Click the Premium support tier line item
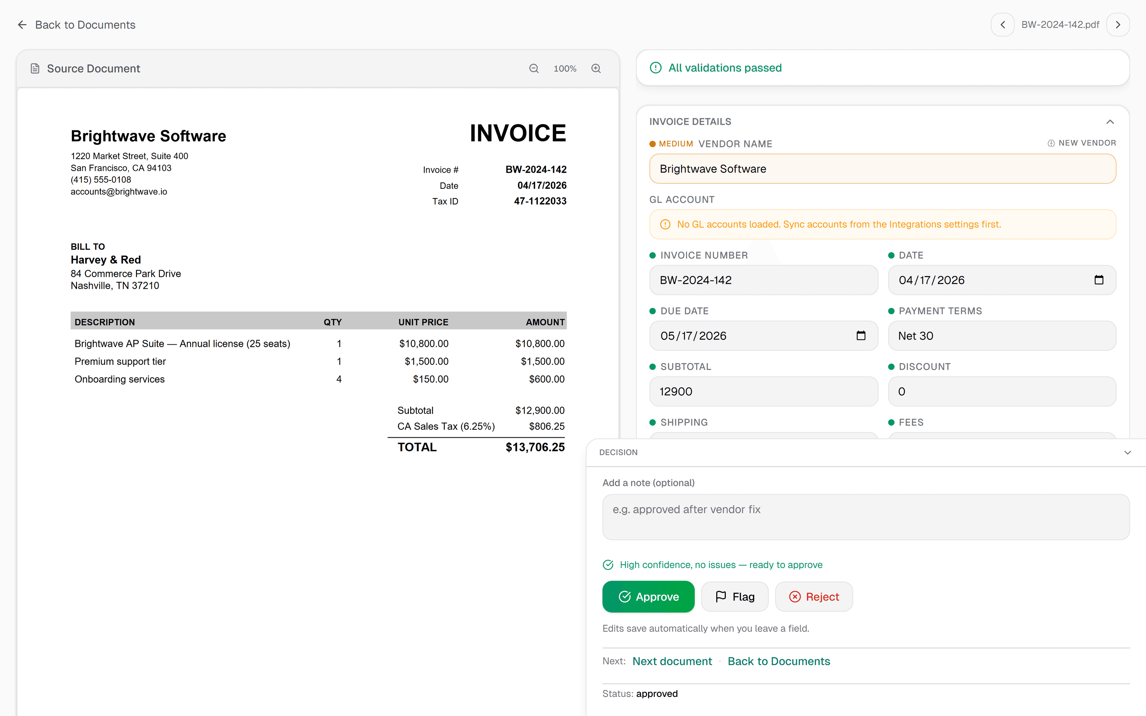The width and height of the screenshot is (1146, 716). coord(120,362)
